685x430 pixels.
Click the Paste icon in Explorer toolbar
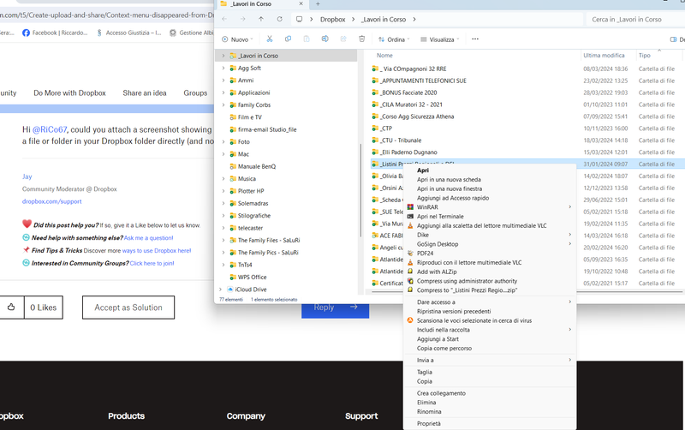tap(307, 39)
